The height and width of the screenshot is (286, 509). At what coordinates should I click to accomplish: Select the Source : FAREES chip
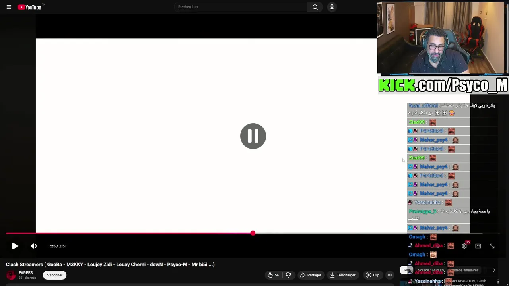pos(431,270)
